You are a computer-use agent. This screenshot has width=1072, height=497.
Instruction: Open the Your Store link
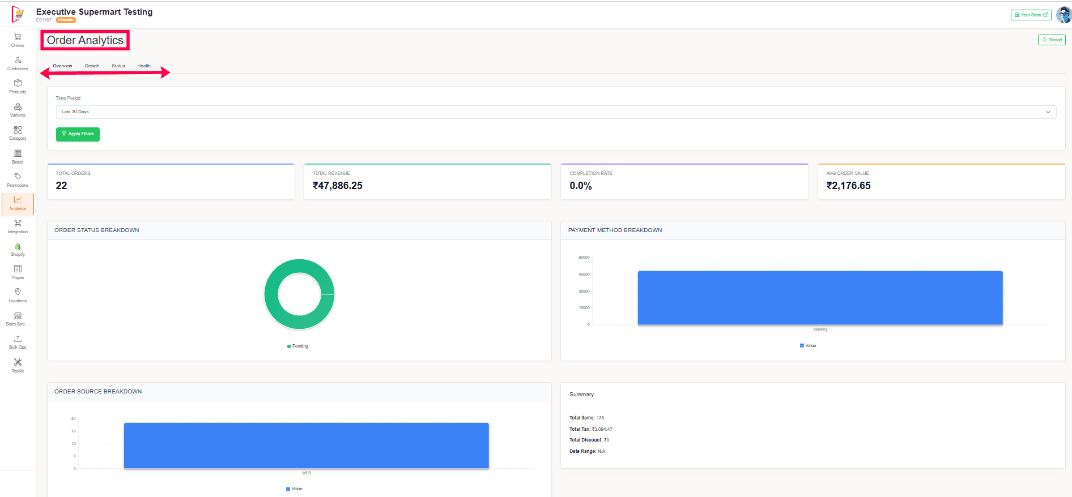[x=1031, y=15]
